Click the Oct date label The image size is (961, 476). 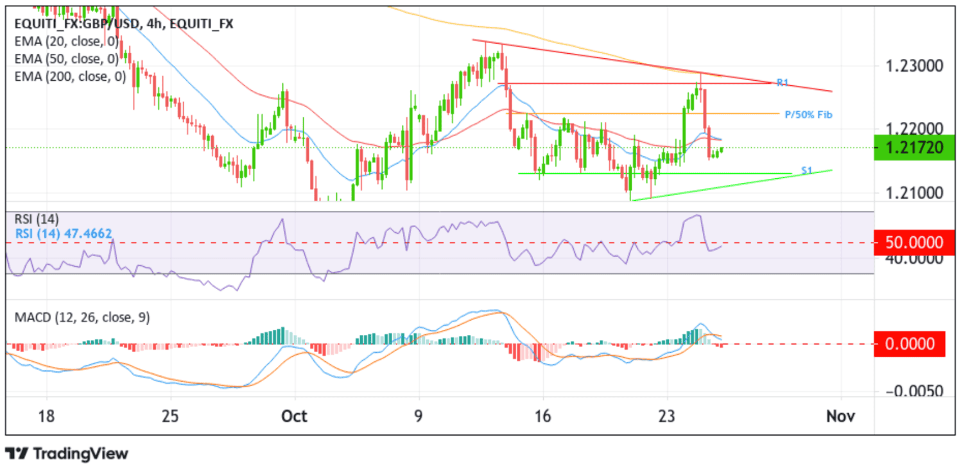tap(295, 416)
